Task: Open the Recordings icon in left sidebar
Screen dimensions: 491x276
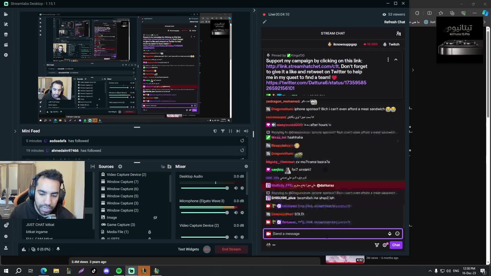Action: coord(6,55)
